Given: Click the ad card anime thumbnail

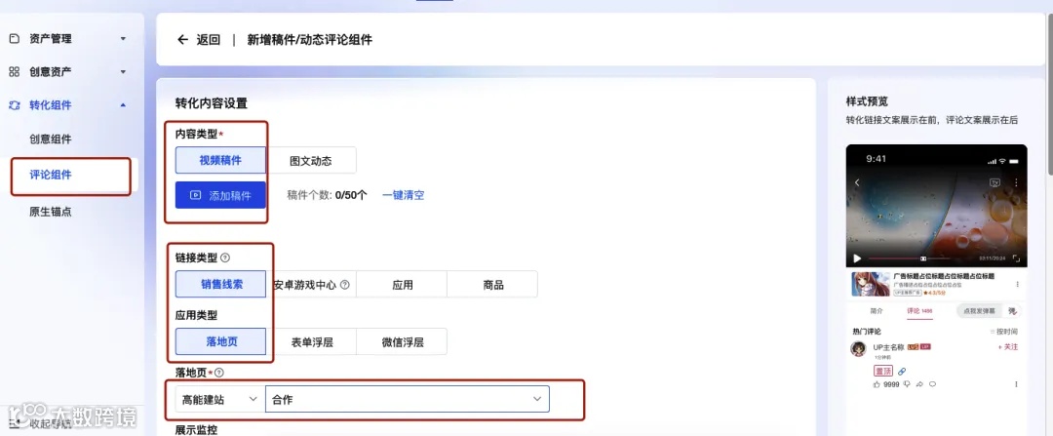Looking at the screenshot, I should coord(871,284).
